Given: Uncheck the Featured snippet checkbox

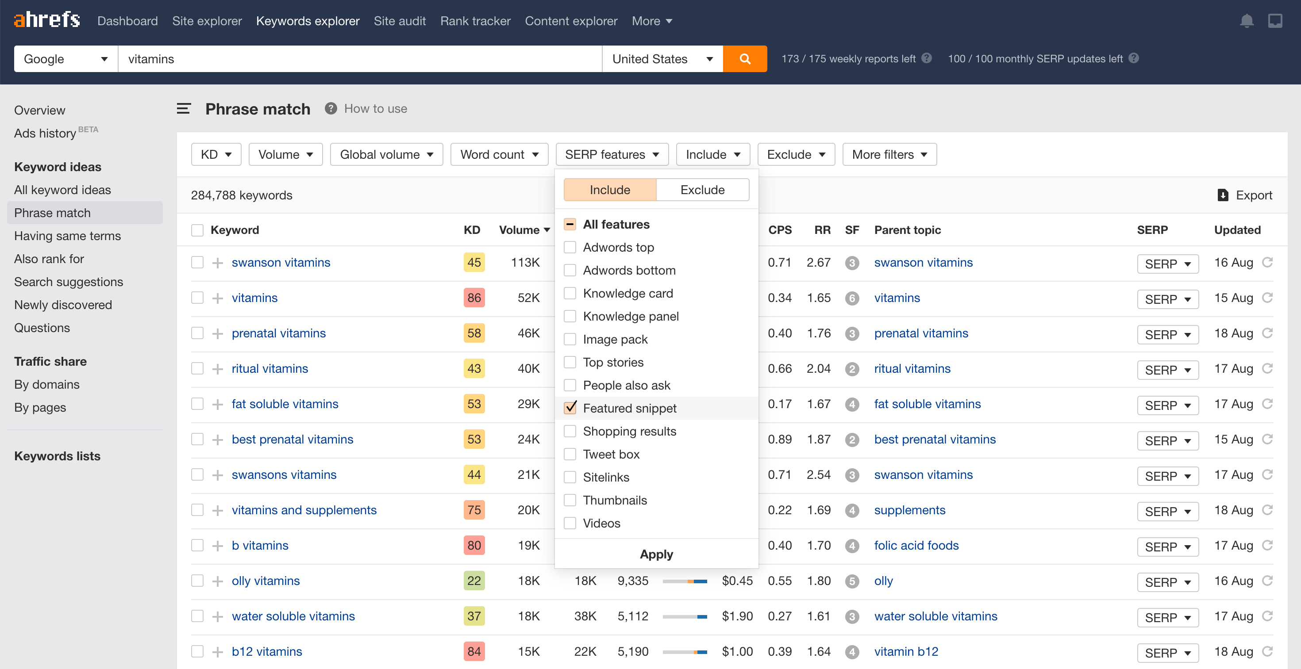Looking at the screenshot, I should pos(570,407).
